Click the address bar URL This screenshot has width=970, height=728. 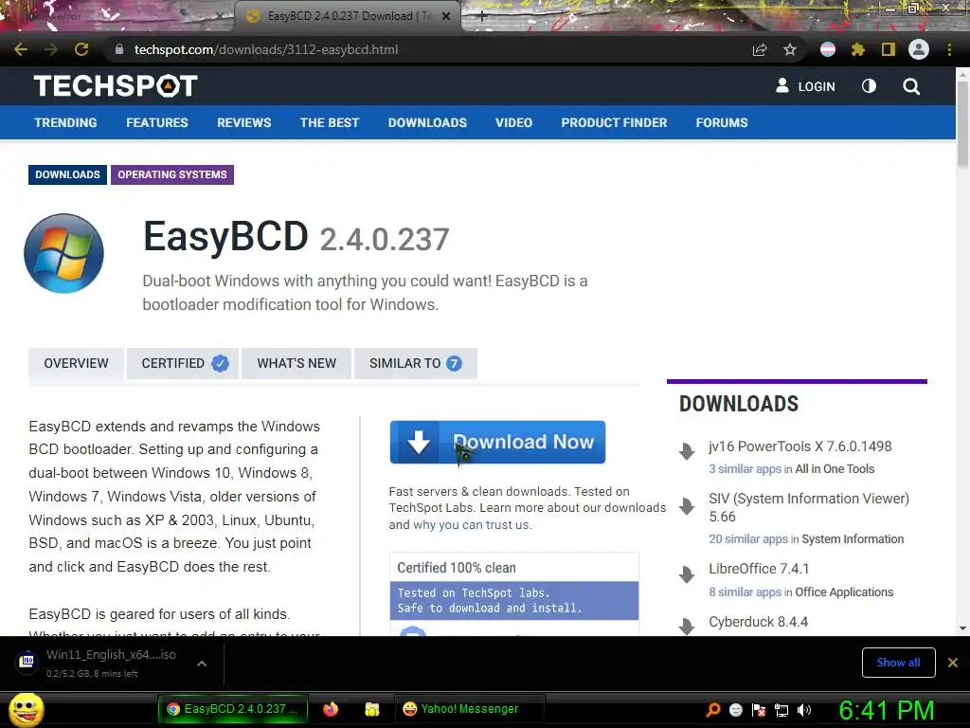[266, 49]
